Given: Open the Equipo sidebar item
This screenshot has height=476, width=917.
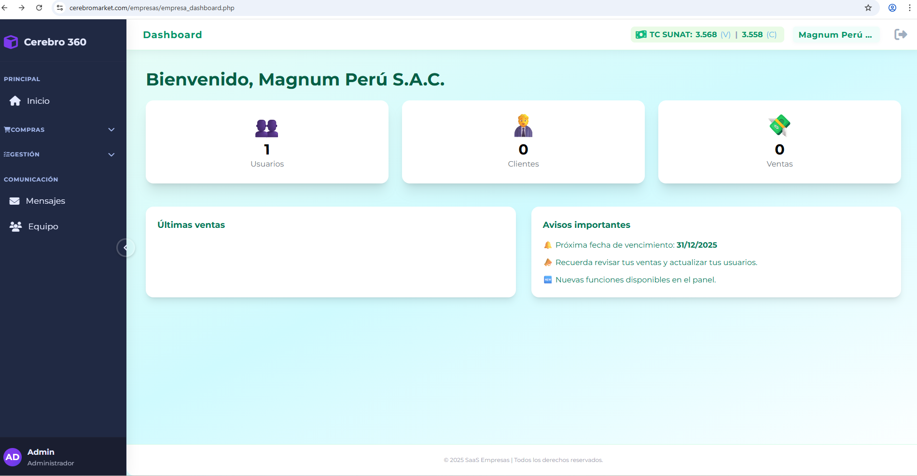Looking at the screenshot, I should [42, 226].
